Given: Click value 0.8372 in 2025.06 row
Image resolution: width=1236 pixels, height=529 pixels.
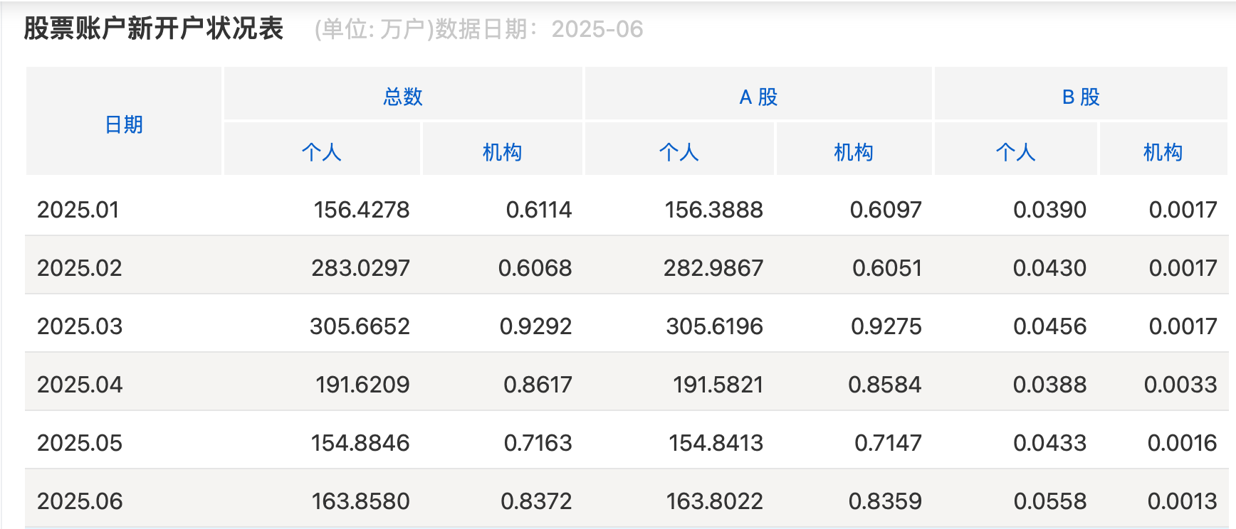Looking at the screenshot, I should click(x=537, y=501).
